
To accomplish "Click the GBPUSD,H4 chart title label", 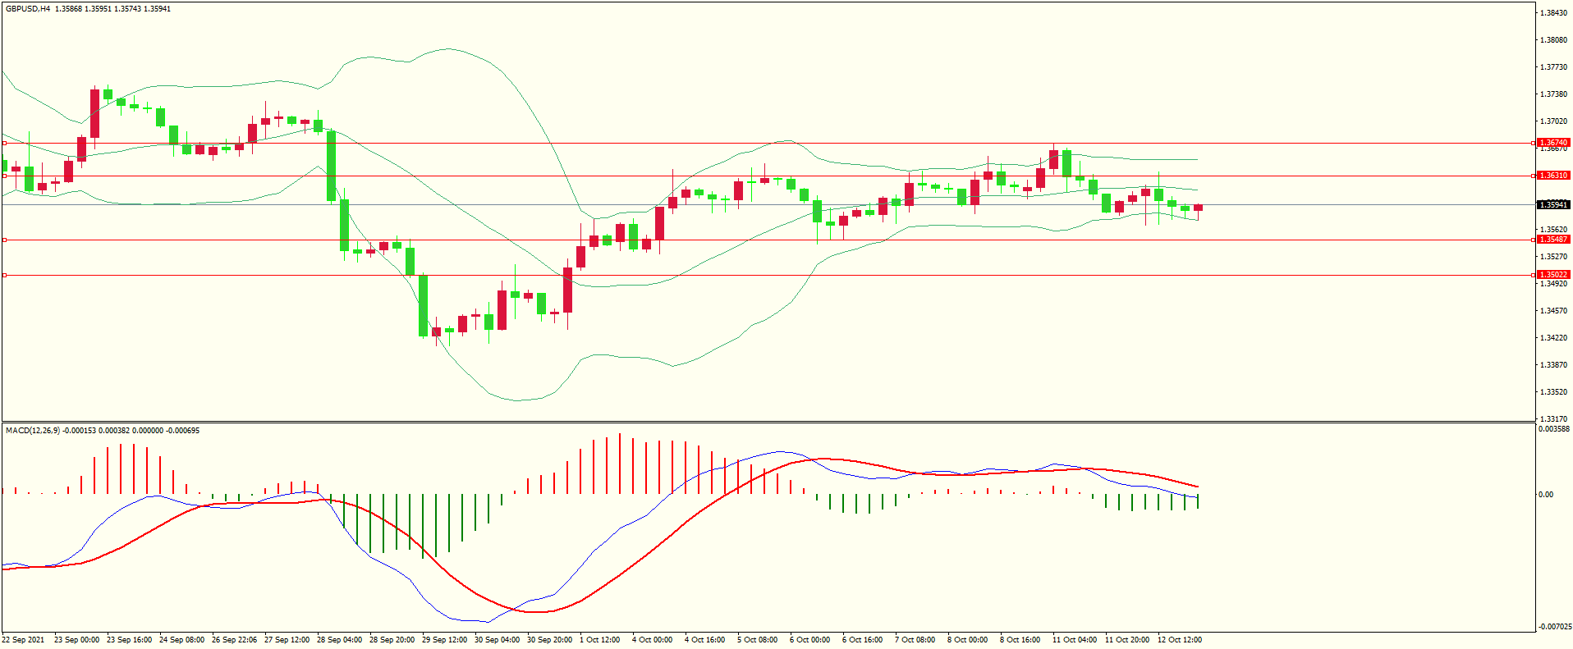I will click(x=28, y=9).
